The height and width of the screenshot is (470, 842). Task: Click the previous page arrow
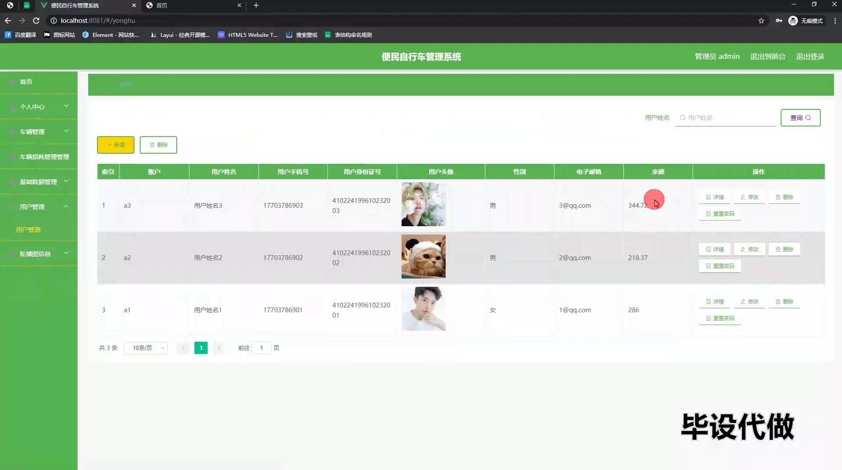(183, 348)
